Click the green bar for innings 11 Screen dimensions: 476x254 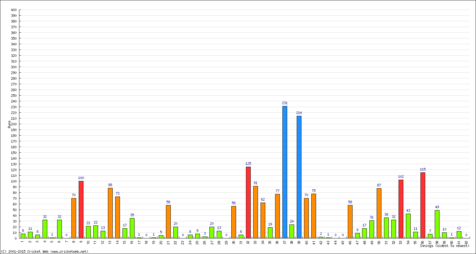coord(96,232)
